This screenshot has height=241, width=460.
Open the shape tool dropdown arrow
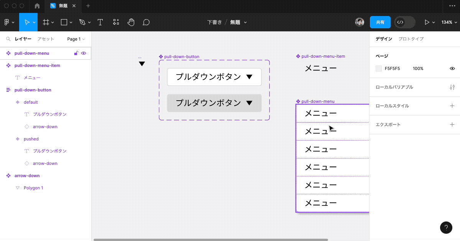[x=71, y=22]
